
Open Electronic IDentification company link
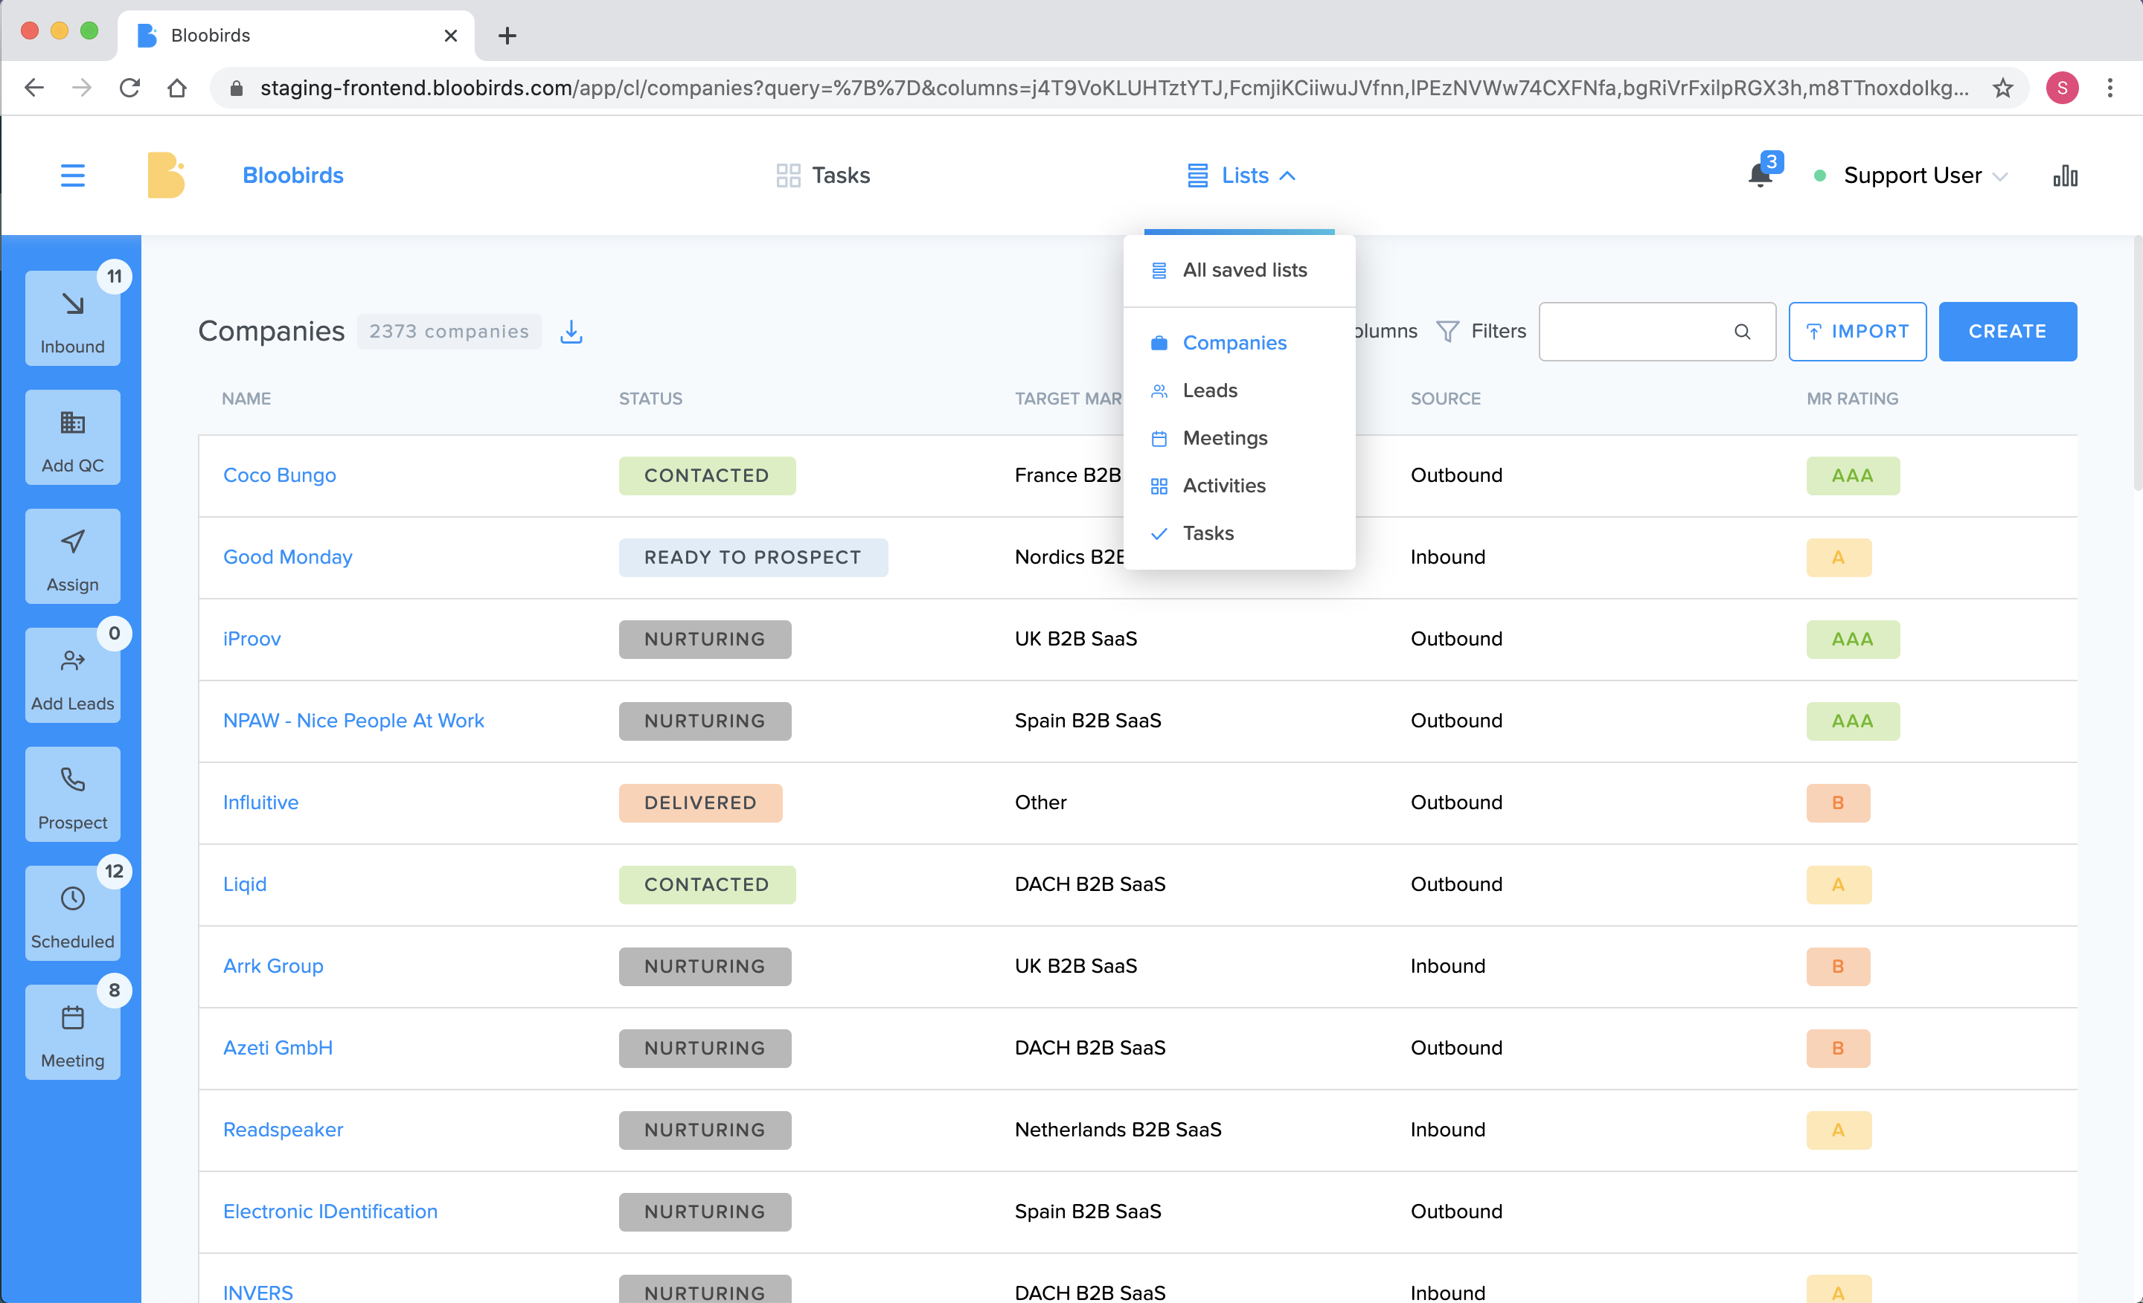click(x=330, y=1211)
